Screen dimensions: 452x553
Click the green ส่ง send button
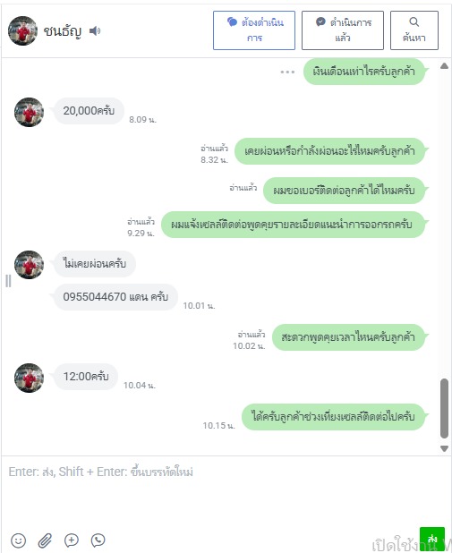432,540
